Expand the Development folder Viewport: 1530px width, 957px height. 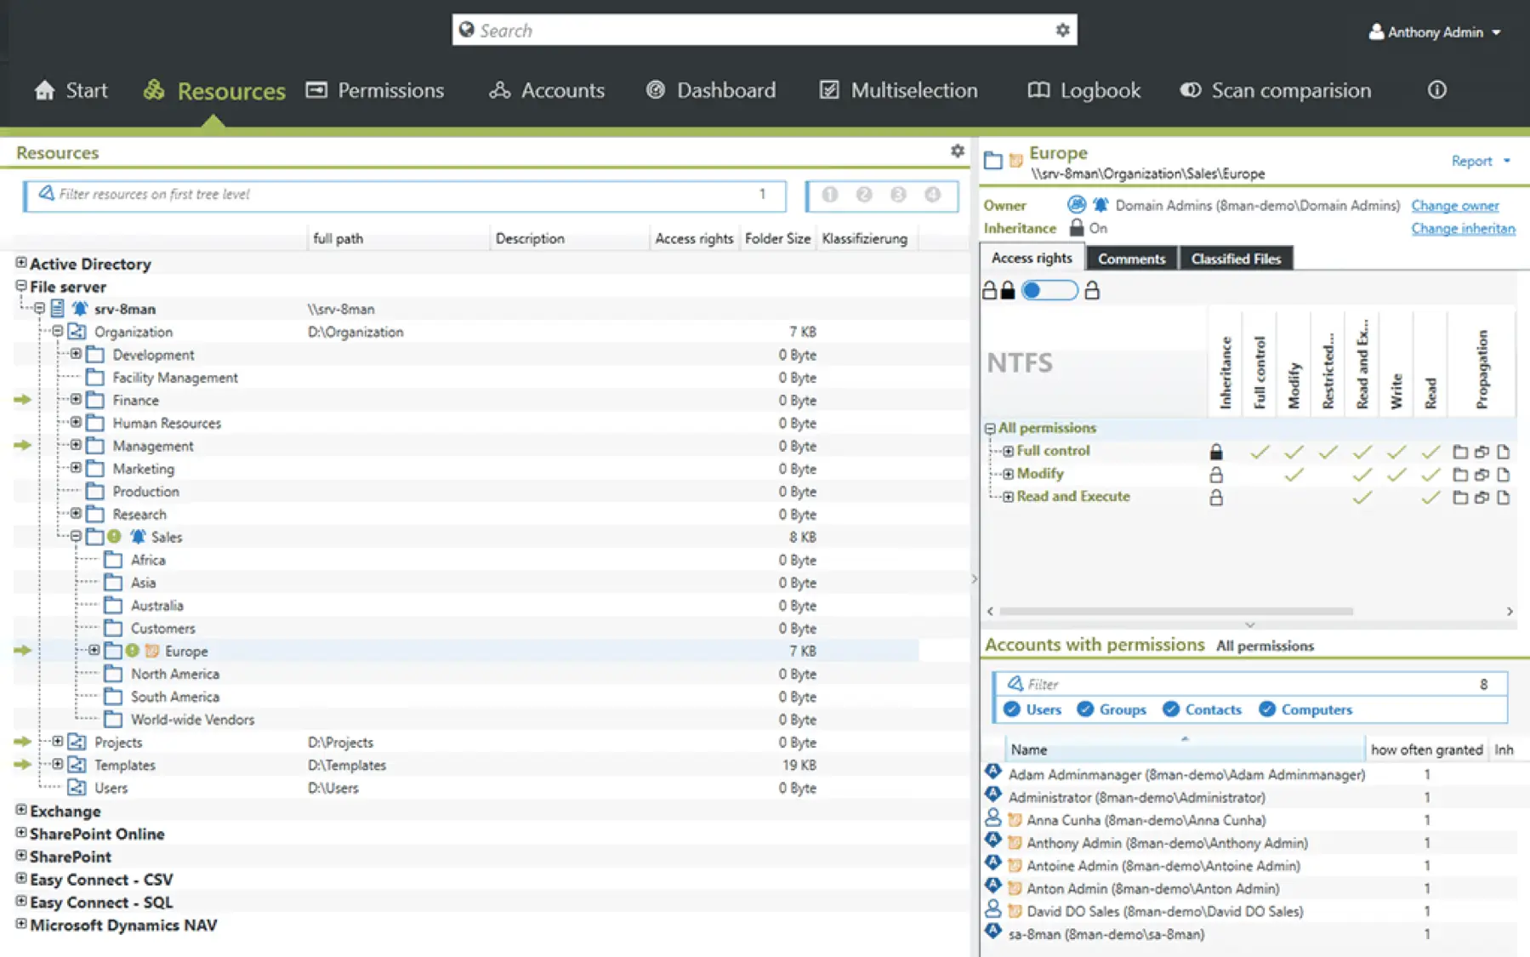76,354
